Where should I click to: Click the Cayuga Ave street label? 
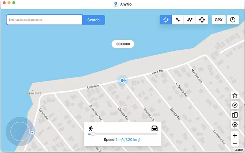pyautogui.click(x=123, y=114)
